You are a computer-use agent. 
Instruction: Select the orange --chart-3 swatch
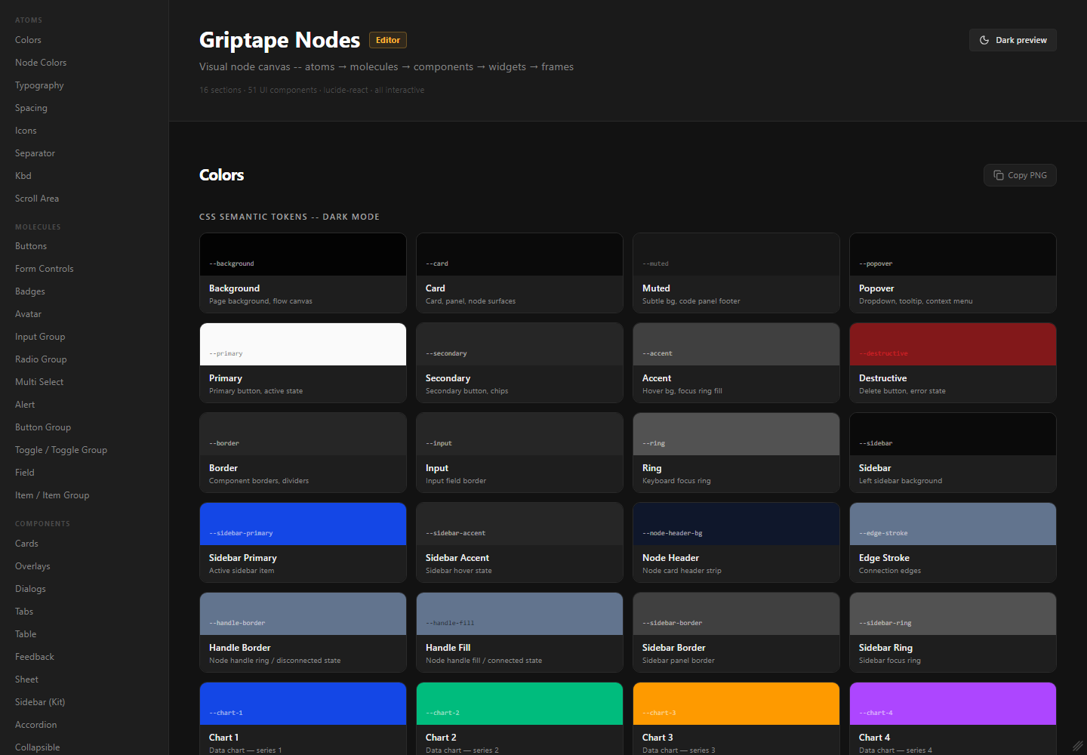pos(736,704)
